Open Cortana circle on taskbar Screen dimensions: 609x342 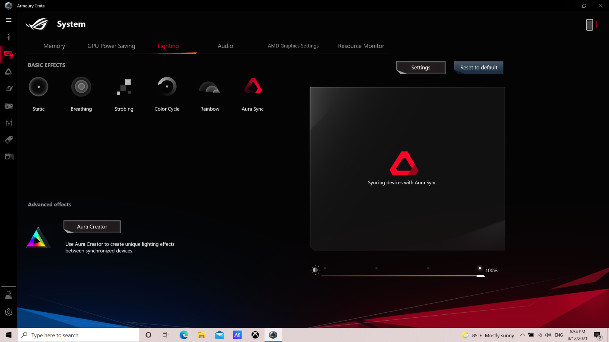pos(148,335)
